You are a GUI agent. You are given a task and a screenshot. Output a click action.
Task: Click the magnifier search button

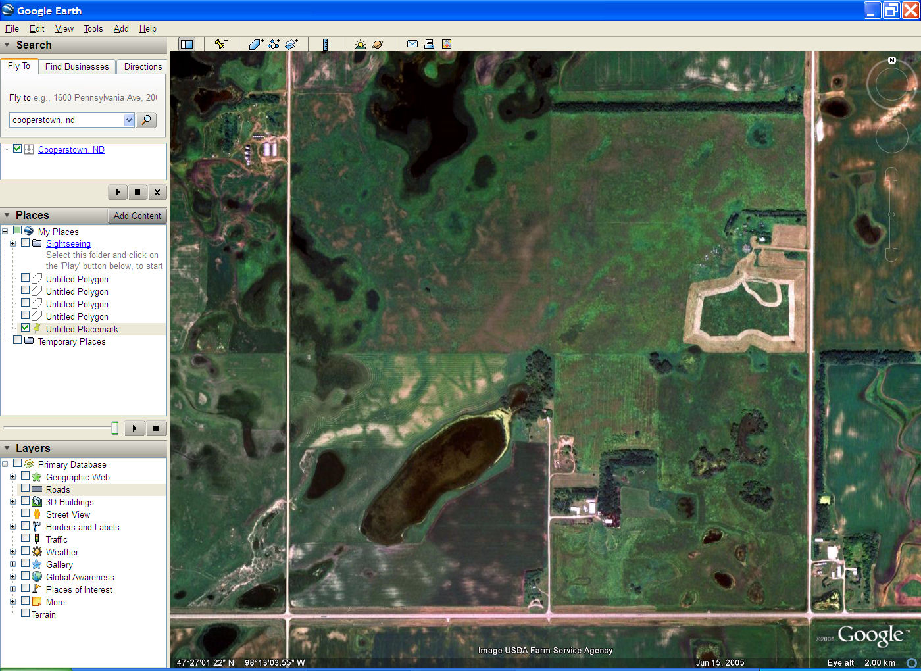click(x=146, y=120)
